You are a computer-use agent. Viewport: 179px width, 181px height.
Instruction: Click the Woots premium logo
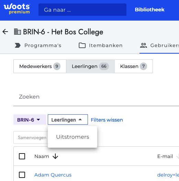pyautogui.click(x=17, y=9)
